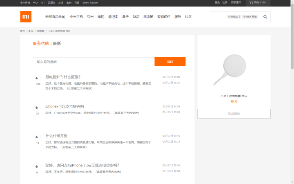Click timestamp 04月02日 09:00
This screenshot has width=294, height=184.
(x=171, y=77)
